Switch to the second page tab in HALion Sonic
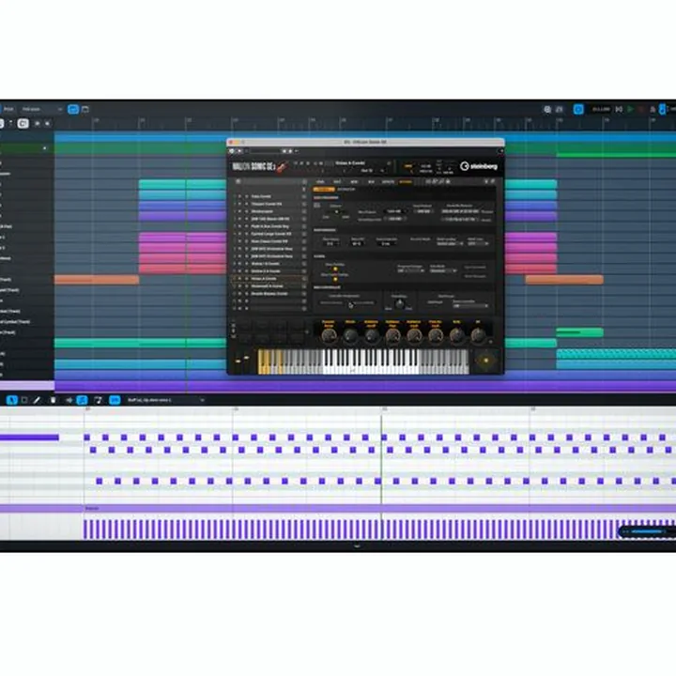This screenshot has height=676, width=676. tap(337, 182)
